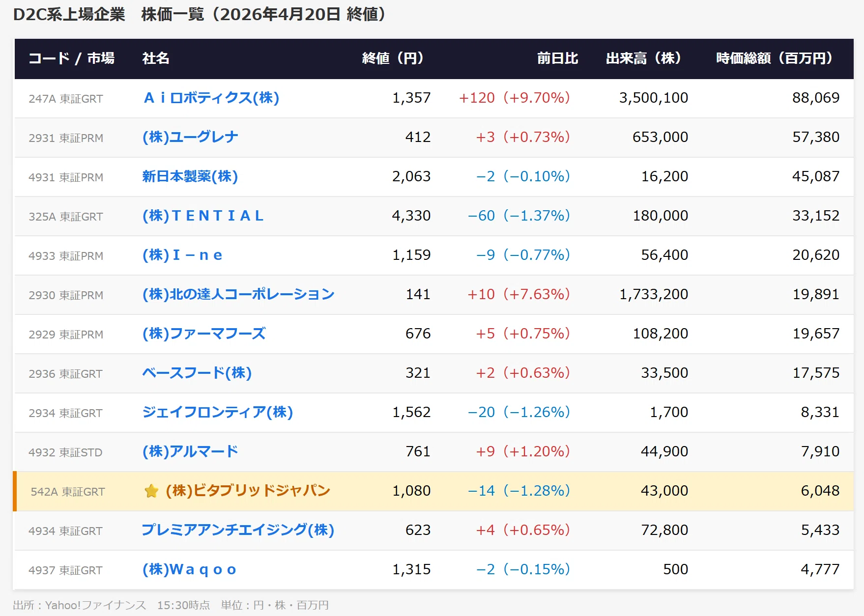Image resolution: width=864 pixels, height=616 pixels.
Task: Open the ベースフード(株) link
Action: (197, 373)
